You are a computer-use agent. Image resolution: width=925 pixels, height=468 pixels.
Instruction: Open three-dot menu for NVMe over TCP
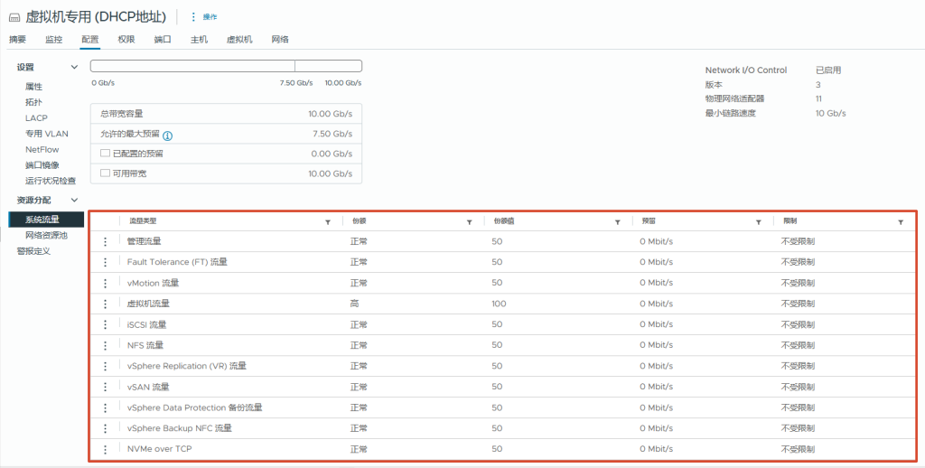tap(105, 449)
